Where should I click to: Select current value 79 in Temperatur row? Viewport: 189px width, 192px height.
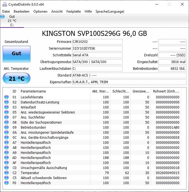click(x=107, y=173)
